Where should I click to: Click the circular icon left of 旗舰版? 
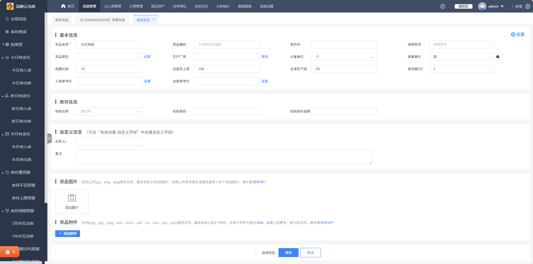coord(443,6)
